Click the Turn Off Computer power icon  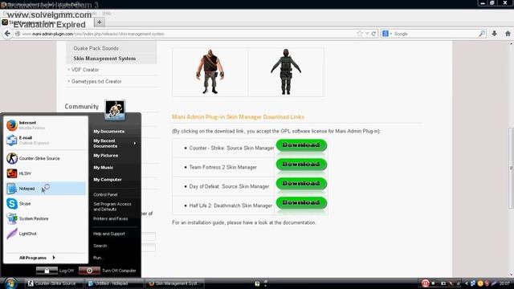(89, 271)
